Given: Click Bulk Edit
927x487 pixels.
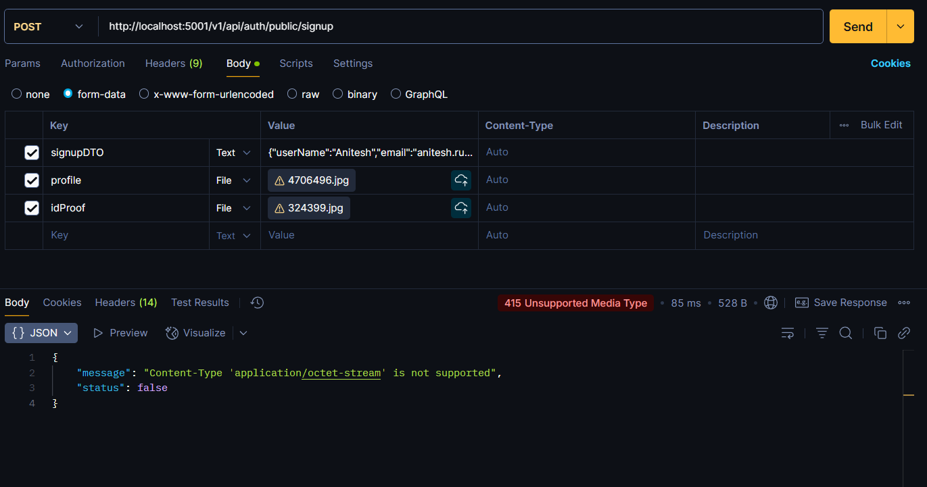Looking at the screenshot, I should click(881, 125).
